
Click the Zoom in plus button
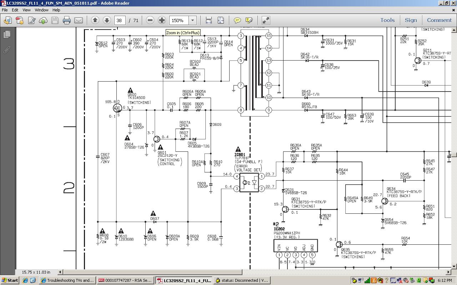tap(162, 20)
